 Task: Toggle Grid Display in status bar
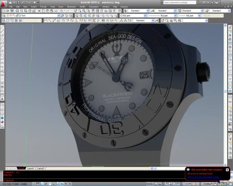[x=39, y=184]
